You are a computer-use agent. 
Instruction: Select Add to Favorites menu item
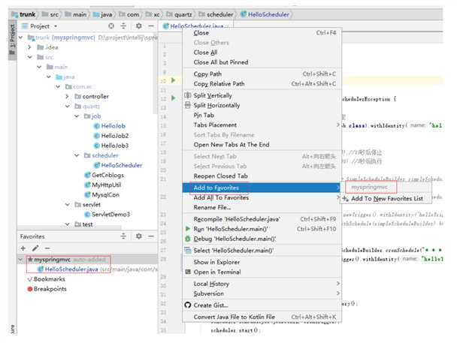(x=262, y=188)
